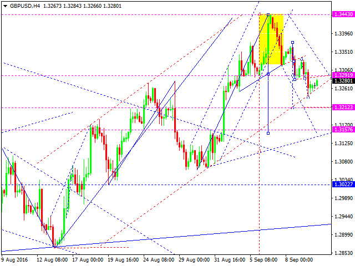Select the magenta 1.34430 price label
Screen dimensions: 355x266
click(x=343, y=14)
